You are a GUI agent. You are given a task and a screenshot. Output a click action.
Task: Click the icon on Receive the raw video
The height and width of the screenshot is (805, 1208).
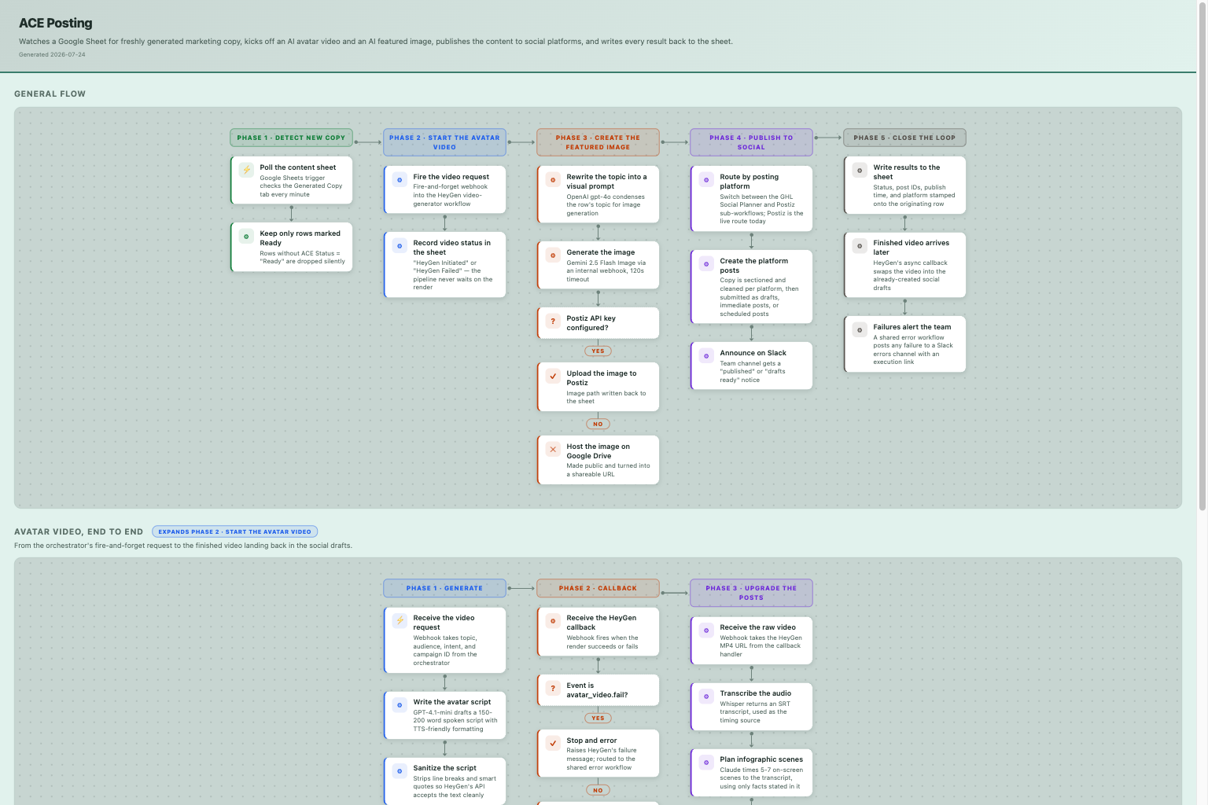(x=706, y=630)
